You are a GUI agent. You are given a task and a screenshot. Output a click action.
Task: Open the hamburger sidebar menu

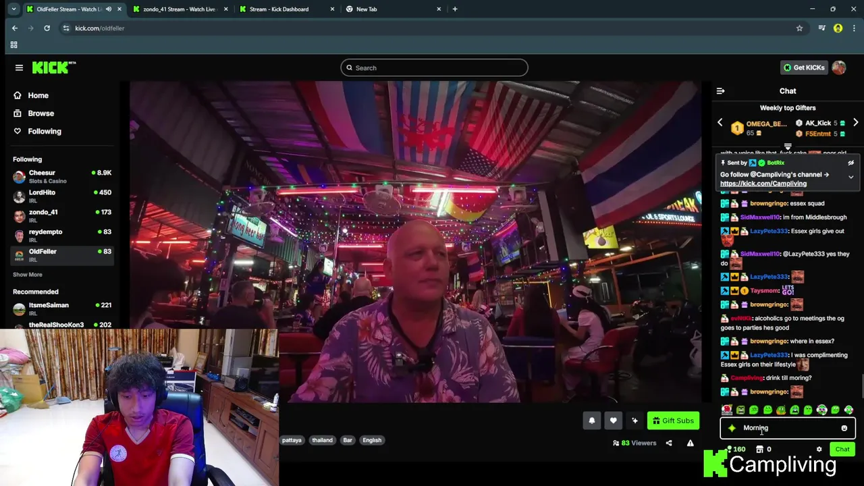click(x=19, y=67)
